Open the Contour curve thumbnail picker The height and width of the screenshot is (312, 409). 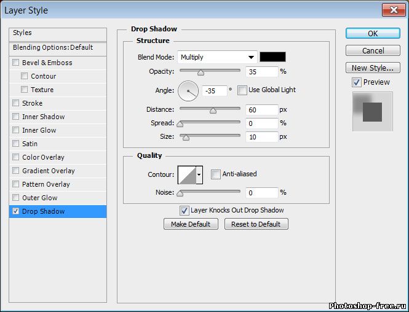(186, 175)
